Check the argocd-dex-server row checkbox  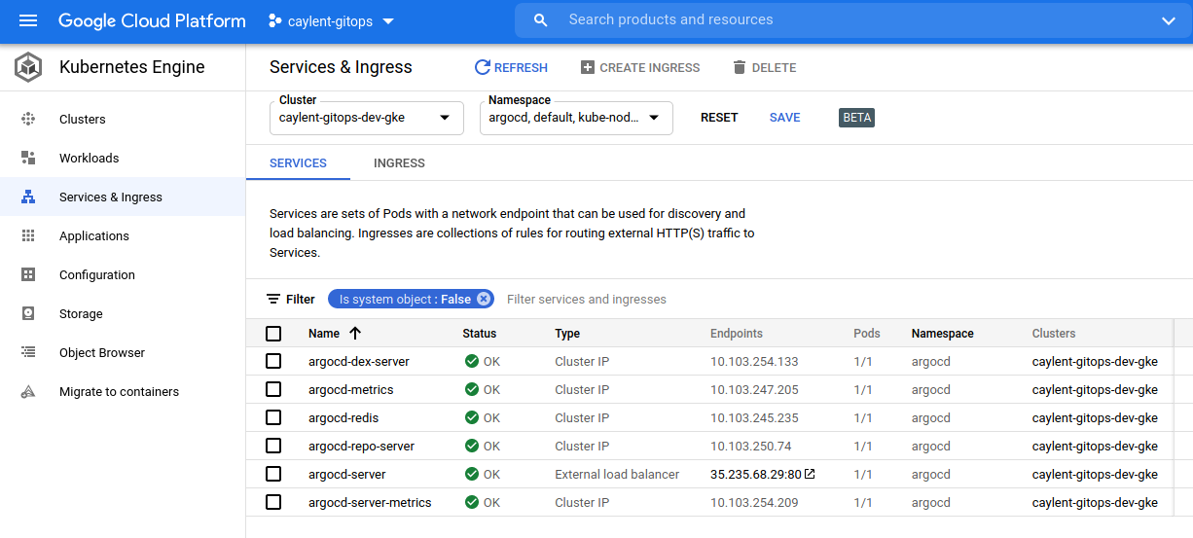click(273, 361)
